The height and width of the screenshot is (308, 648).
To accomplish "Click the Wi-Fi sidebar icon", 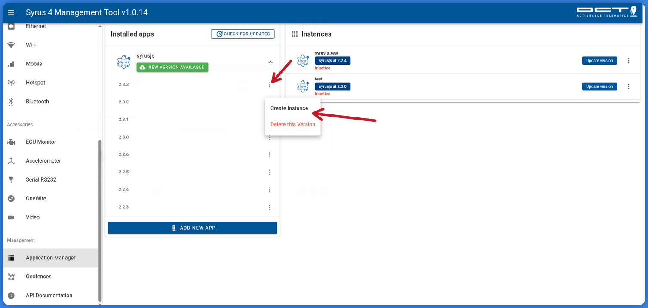I will click(11, 45).
